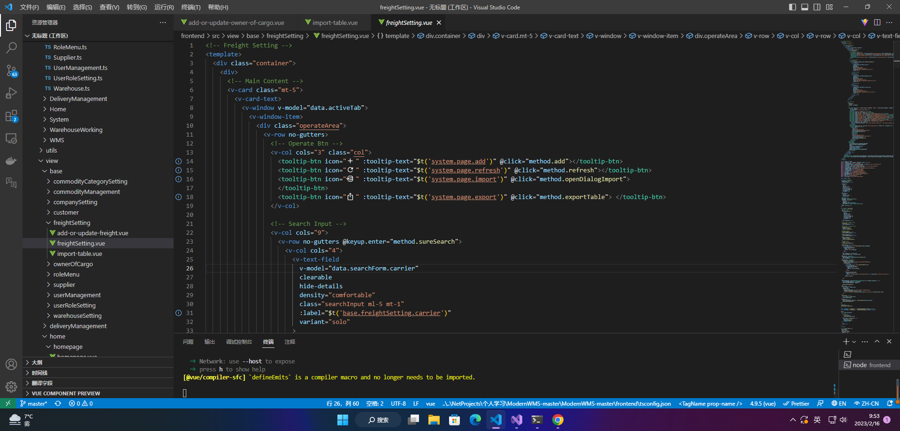Screen dimensions: 900x431
Task: Expand the commodityCategorySetting folder
Action: [90, 181]
